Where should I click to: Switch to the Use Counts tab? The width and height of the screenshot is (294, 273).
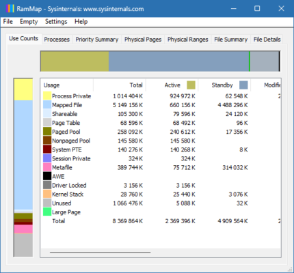(x=23, y=38)
